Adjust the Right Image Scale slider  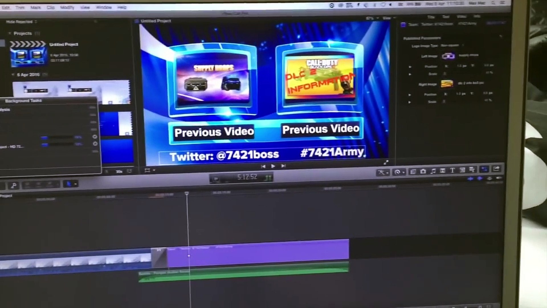tap(444, 102)
